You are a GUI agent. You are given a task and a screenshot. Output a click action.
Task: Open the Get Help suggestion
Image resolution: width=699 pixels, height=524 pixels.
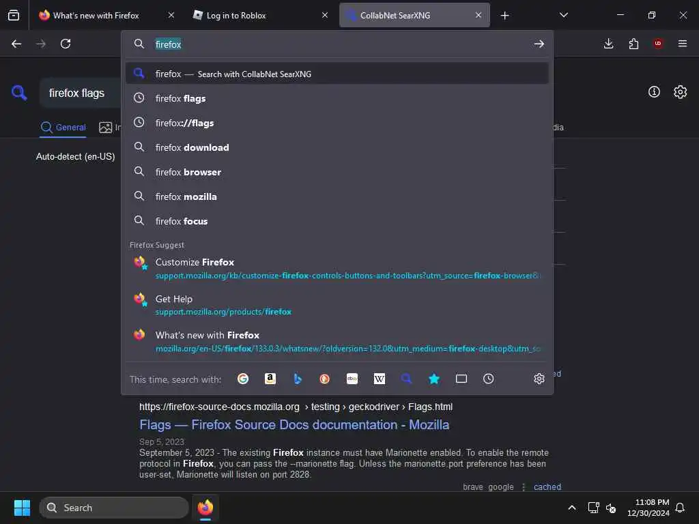pos(337,305)
